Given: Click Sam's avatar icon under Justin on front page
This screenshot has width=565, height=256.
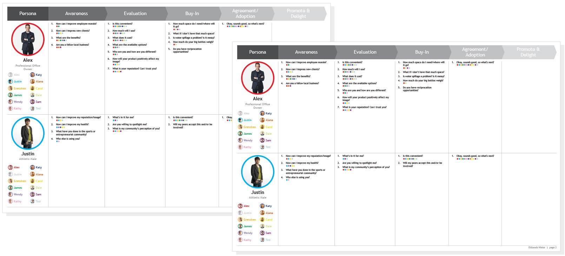Looking at the screenshot, I should tap(262, 233).
